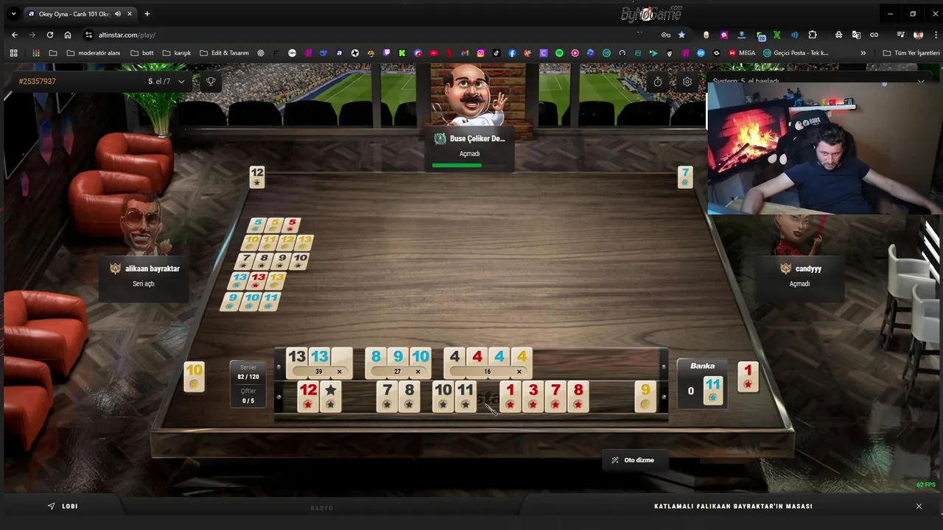Open the Chrome apps grid

point(13,53)
